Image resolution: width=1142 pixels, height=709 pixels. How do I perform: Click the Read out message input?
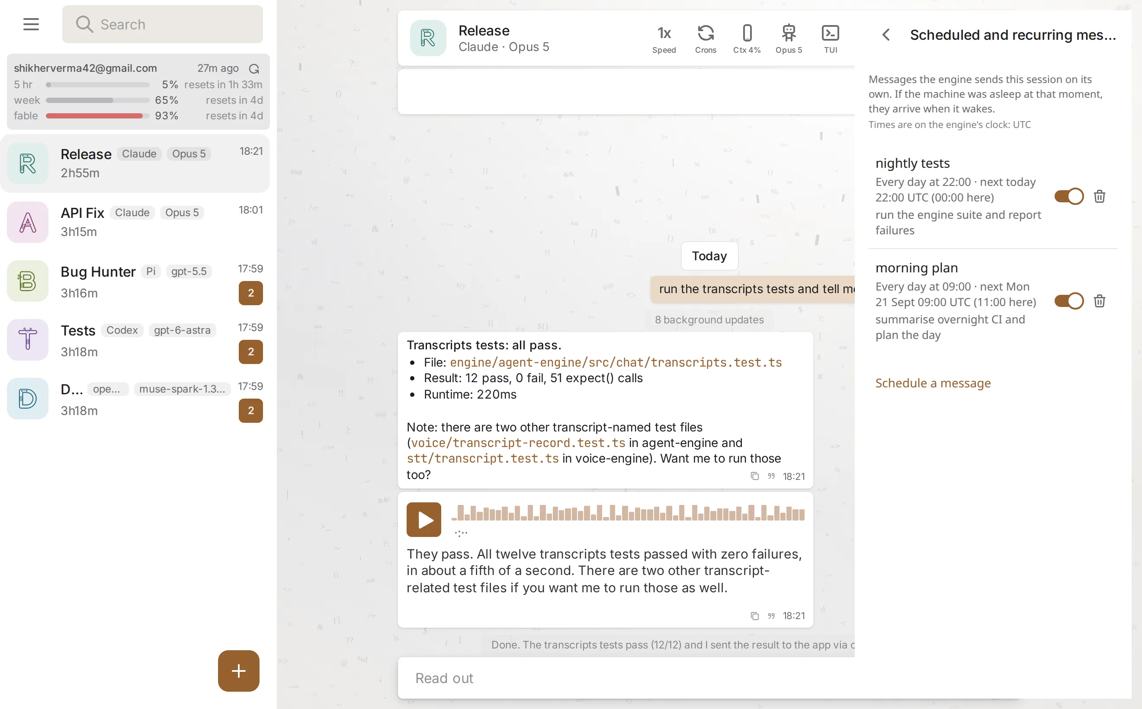click(x=626, y=677)
